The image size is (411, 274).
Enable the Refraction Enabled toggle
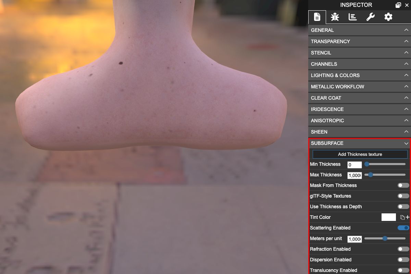tap(403, 249)
